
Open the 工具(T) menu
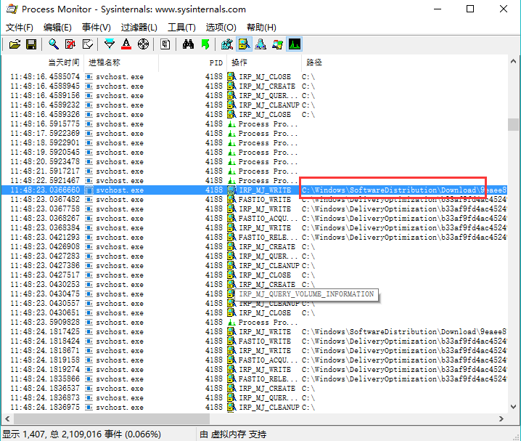pos(181,28)
